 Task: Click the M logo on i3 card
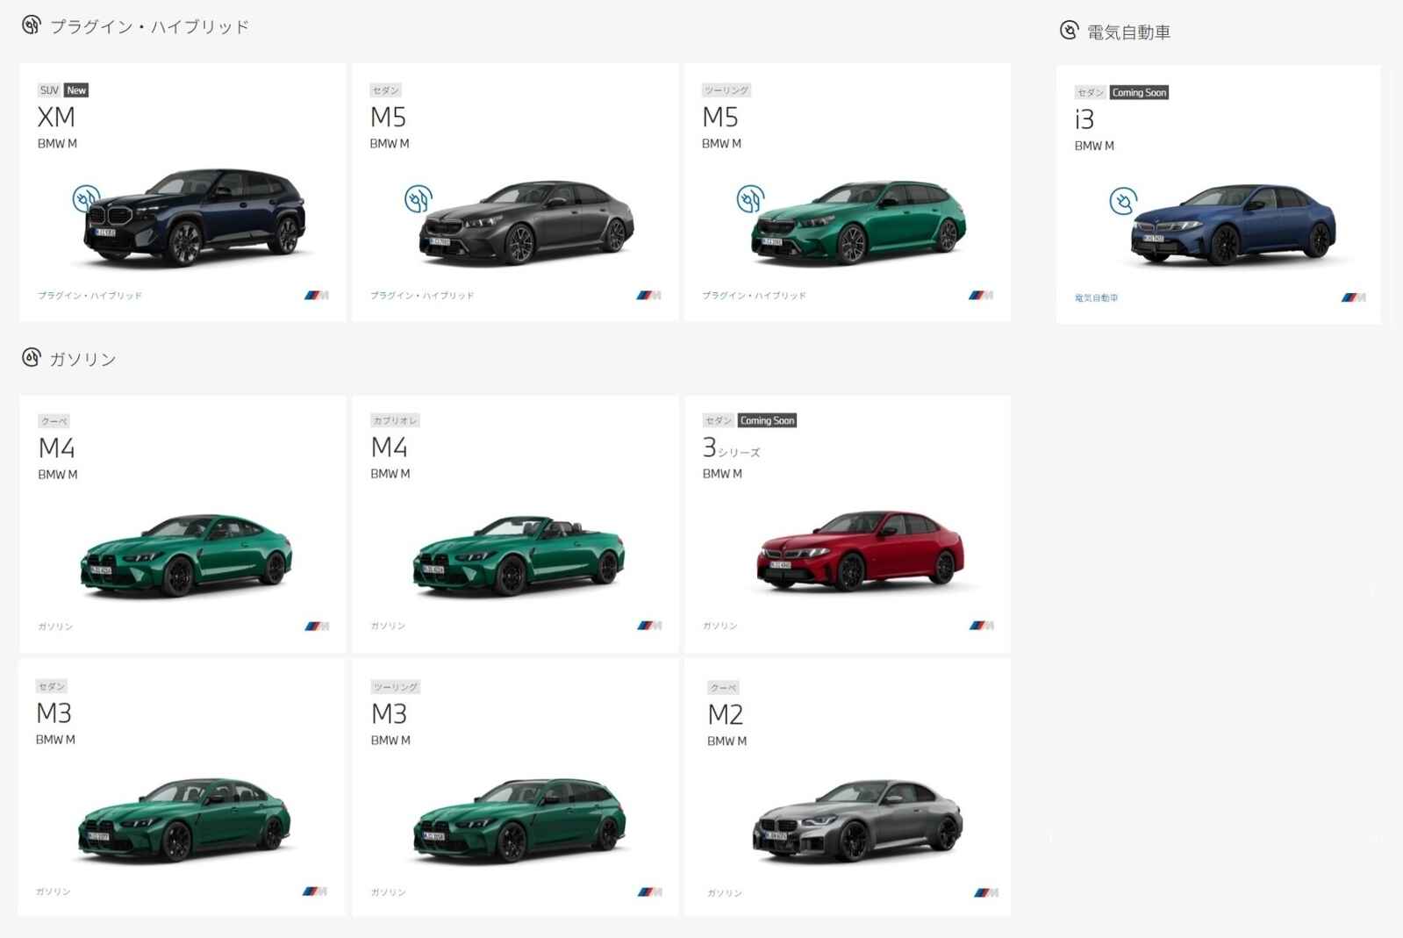coord(1354,297)
